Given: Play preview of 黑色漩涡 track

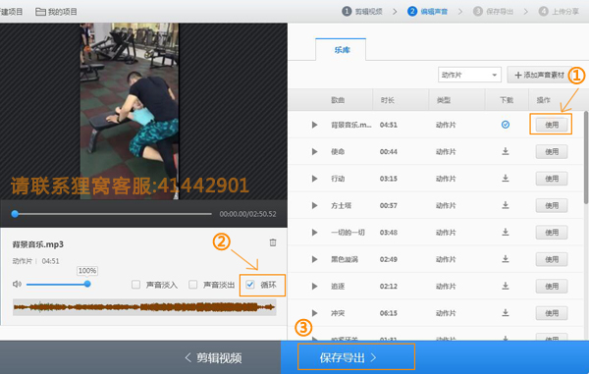Looking at the screenshot, I should [315, 259].
